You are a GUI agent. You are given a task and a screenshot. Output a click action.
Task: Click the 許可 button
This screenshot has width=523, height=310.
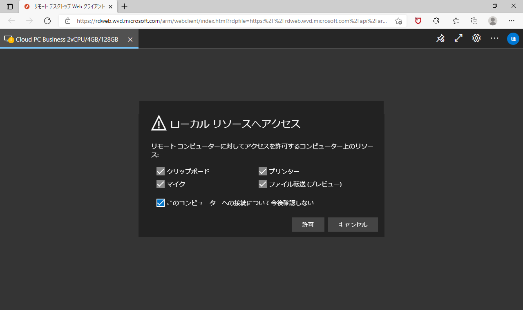tap(308, 225)
